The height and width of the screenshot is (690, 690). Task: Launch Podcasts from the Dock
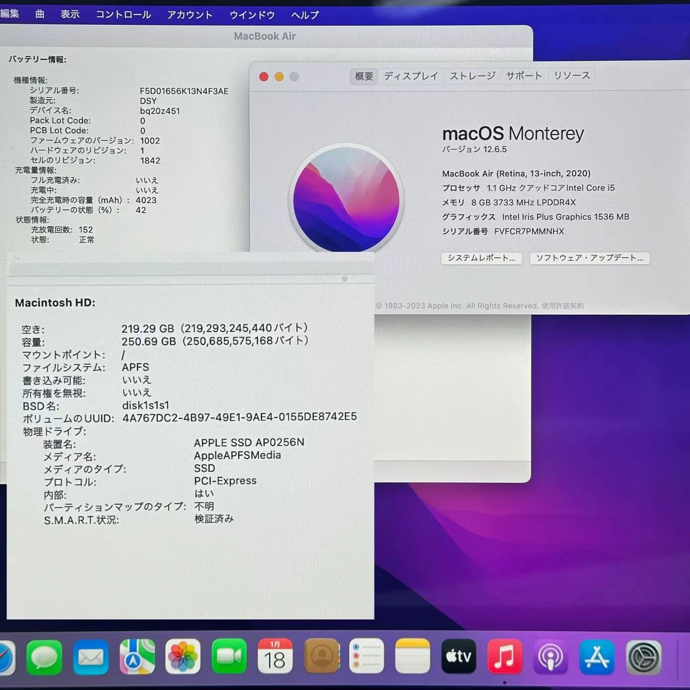pos(550,657)
